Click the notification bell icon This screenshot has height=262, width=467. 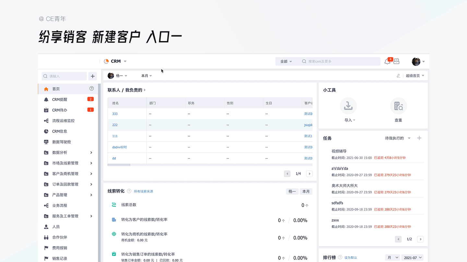[x=387, y=61]
